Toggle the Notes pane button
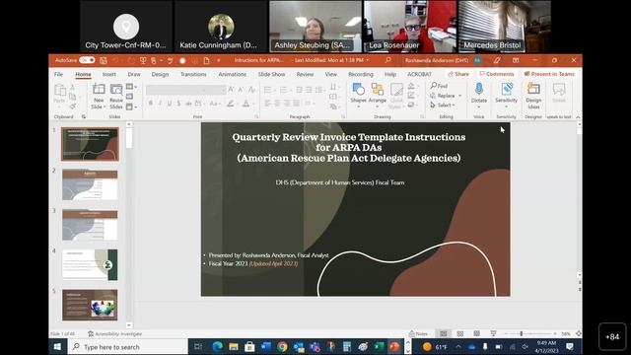This screenshot has width=631, height=355. click(418, 333)
